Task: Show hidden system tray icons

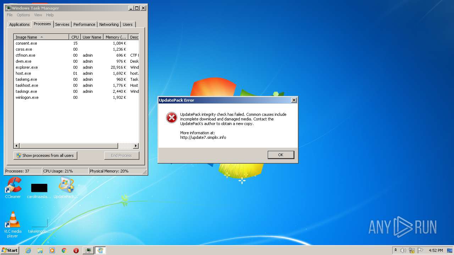Action: 395,250
